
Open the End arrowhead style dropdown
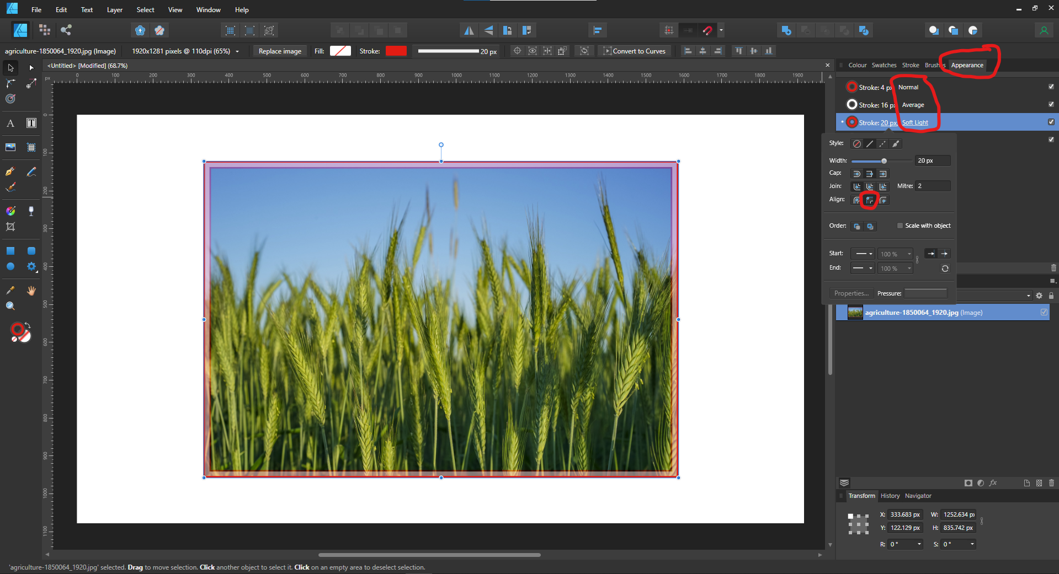(863, 268)
